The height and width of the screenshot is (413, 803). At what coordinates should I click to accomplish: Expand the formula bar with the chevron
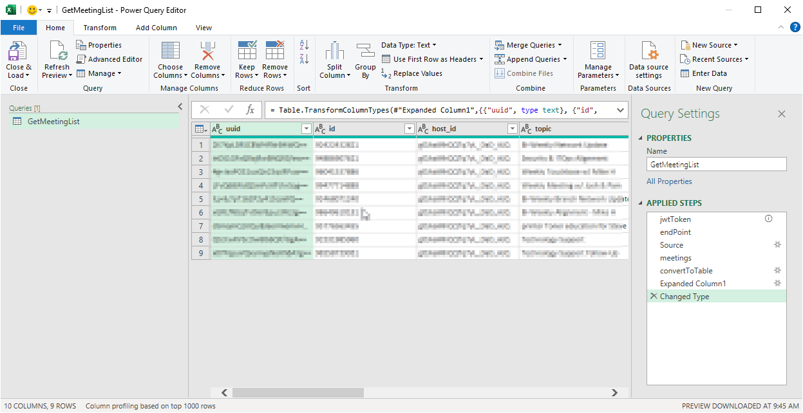click(620, 110)
